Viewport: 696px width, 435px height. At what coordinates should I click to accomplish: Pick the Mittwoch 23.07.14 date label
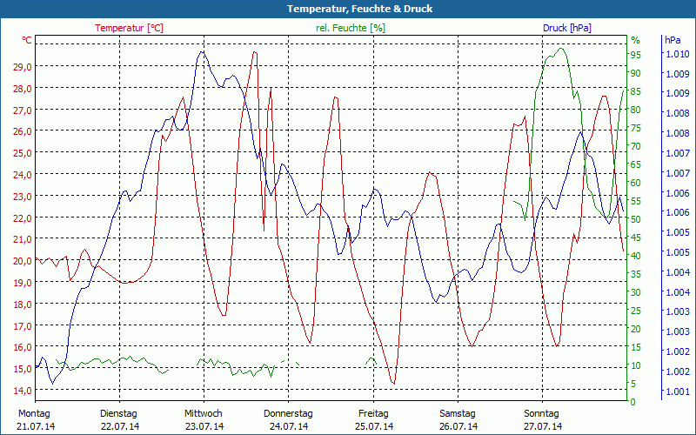204,419
